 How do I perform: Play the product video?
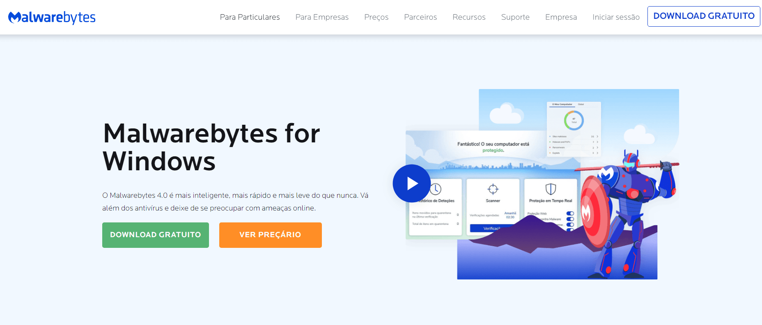tap(412, 183)
